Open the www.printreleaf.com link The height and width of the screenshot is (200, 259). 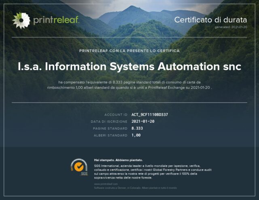click(106, 184)
